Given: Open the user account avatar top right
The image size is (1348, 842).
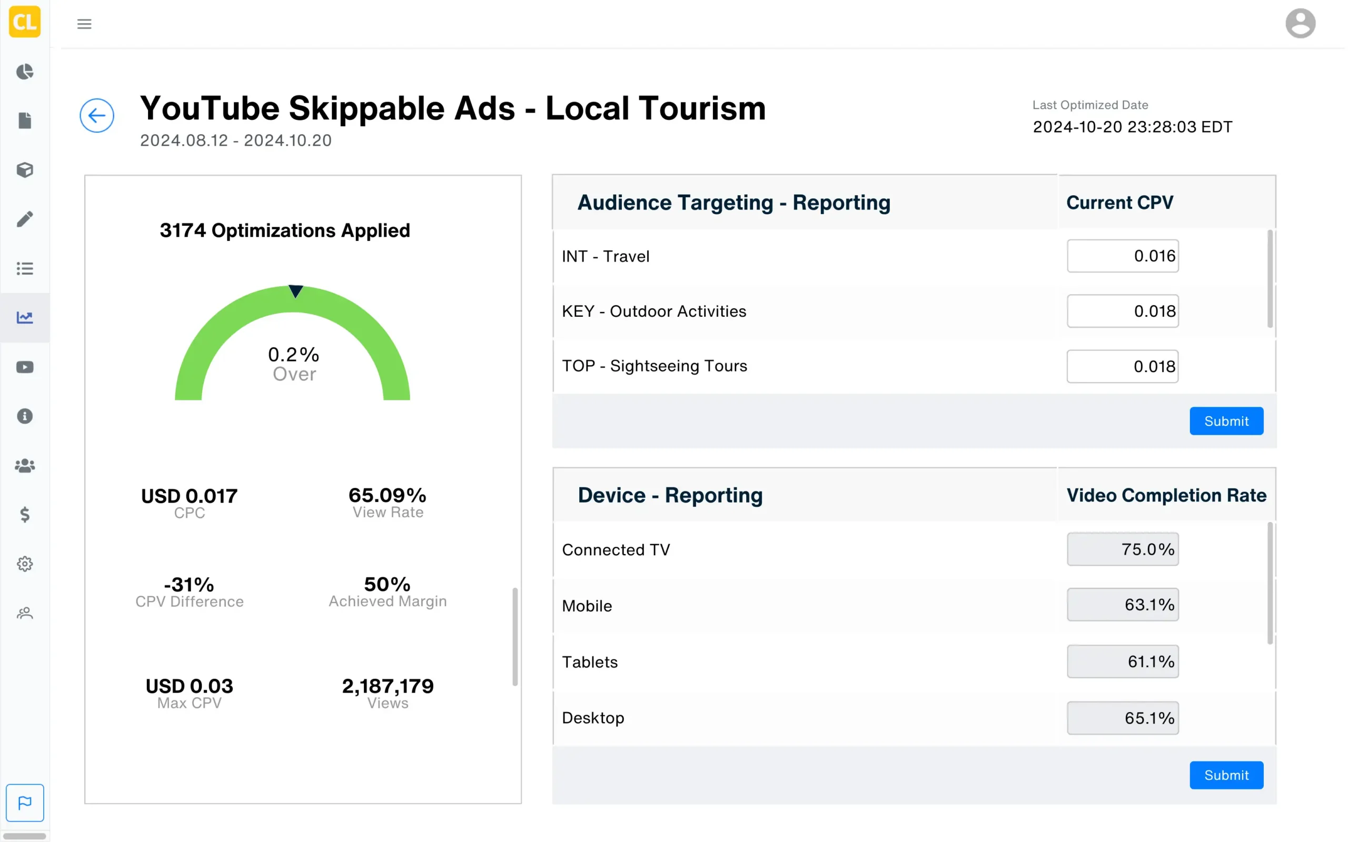Looking at the screenshot, I should 1301,23.
